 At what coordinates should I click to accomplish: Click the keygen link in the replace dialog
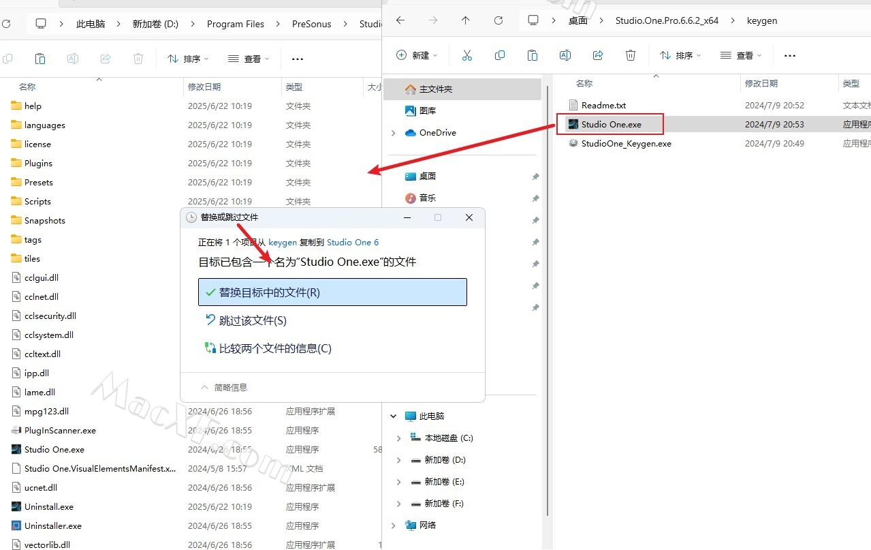(283, 242)
